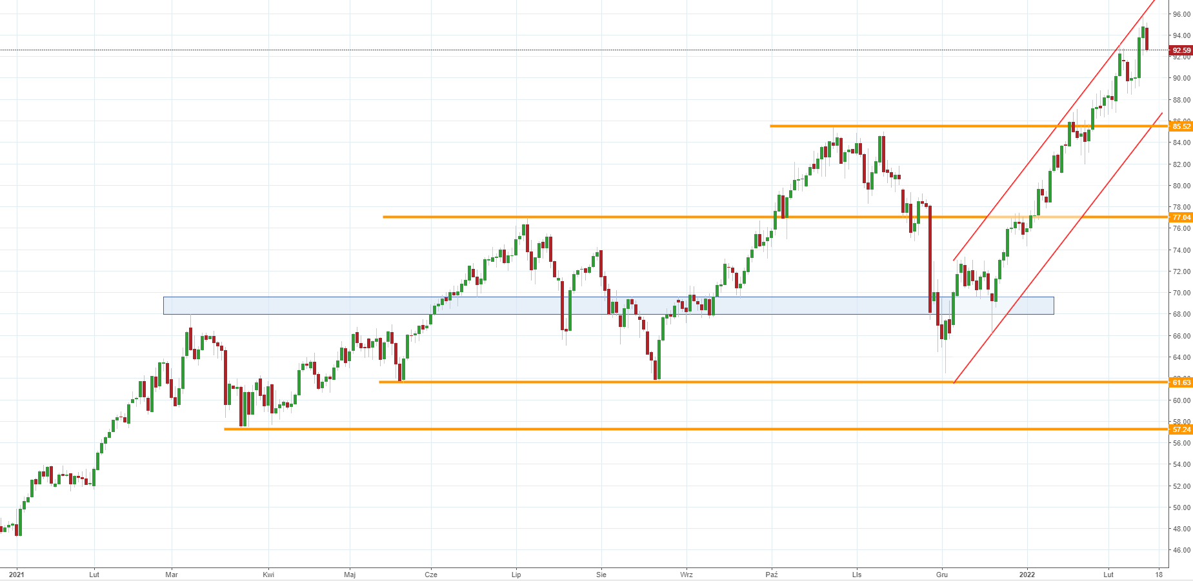This screenshot has width=1193, height=581.
Task: Click the 94.00 price axis label
Action: [1181, 35]
